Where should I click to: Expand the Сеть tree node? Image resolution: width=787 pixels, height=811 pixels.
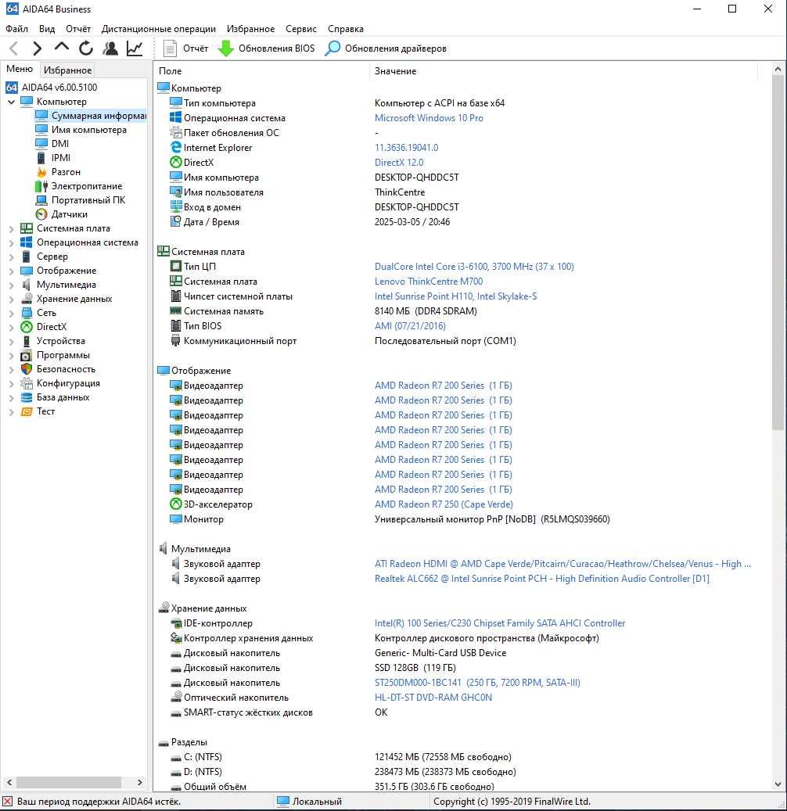pyautogui.click(x=11, y=313)
